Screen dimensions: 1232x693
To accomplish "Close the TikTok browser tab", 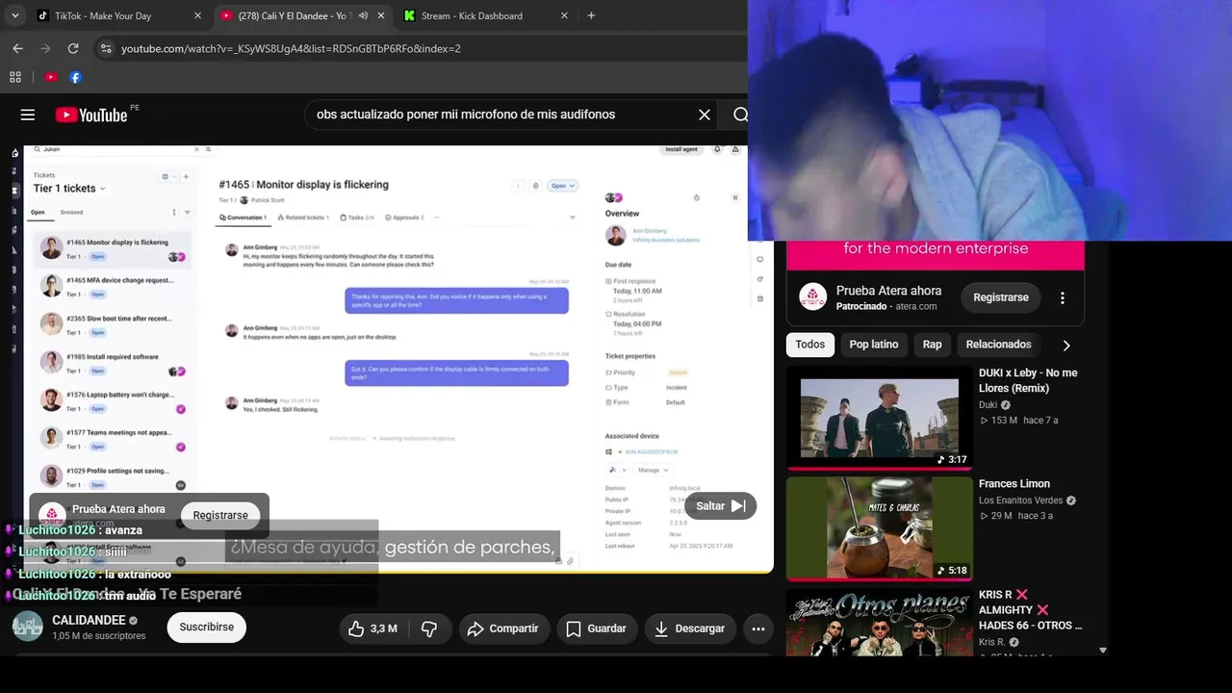I will click(x=197, y=15).
